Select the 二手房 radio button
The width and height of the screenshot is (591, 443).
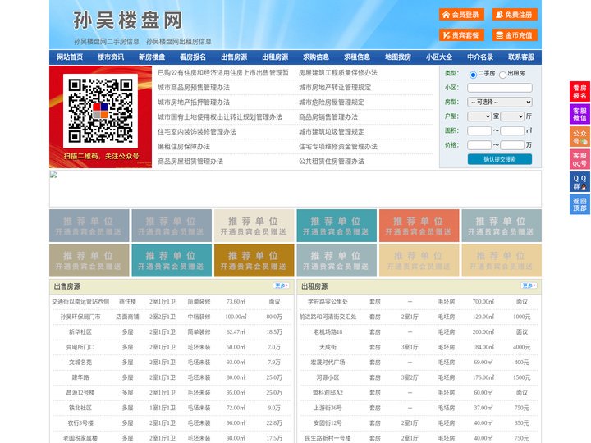(473, 75)
